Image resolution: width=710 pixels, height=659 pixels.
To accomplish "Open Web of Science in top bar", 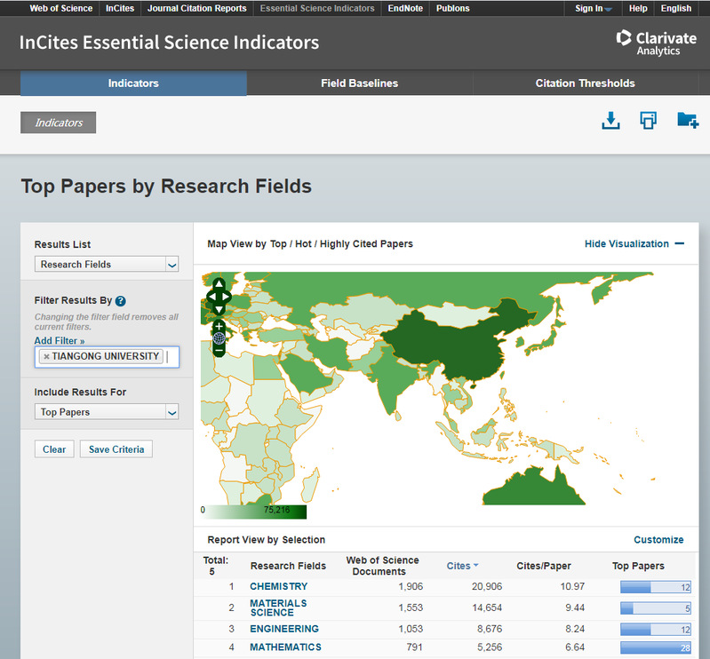I will pyautogui.click(x=60, y=8).
